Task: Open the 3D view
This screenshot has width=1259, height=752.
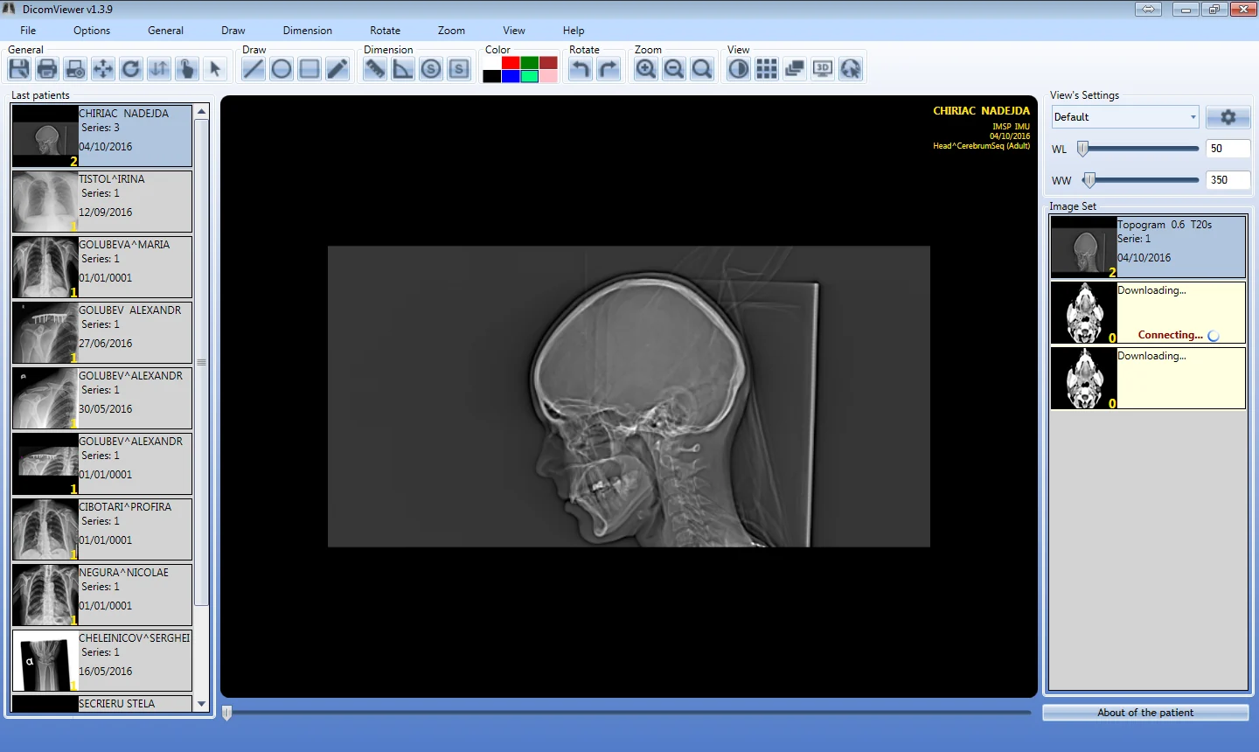Action: click(823, 69)
